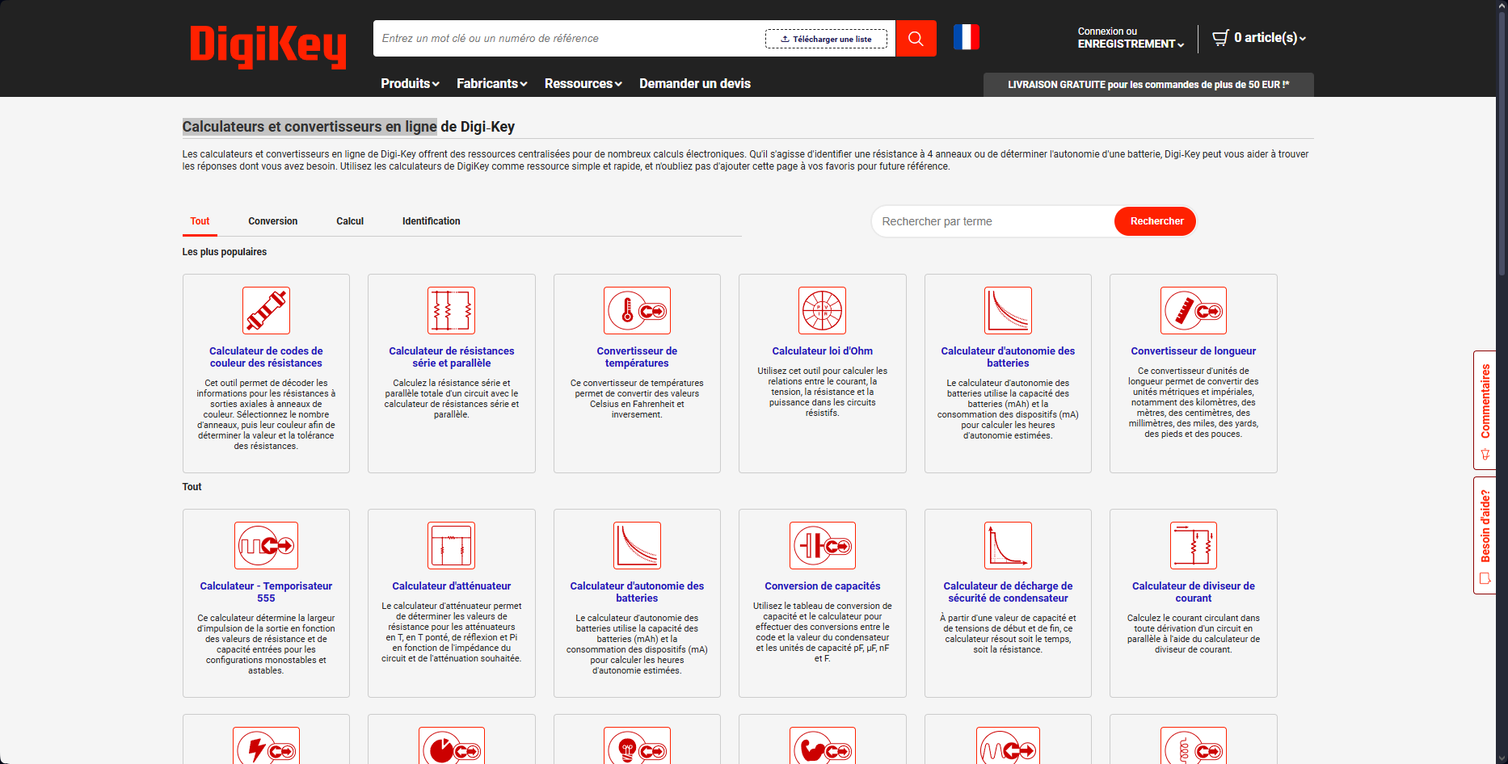Open waveform converter icon in bottom row

pos(1008,745)
